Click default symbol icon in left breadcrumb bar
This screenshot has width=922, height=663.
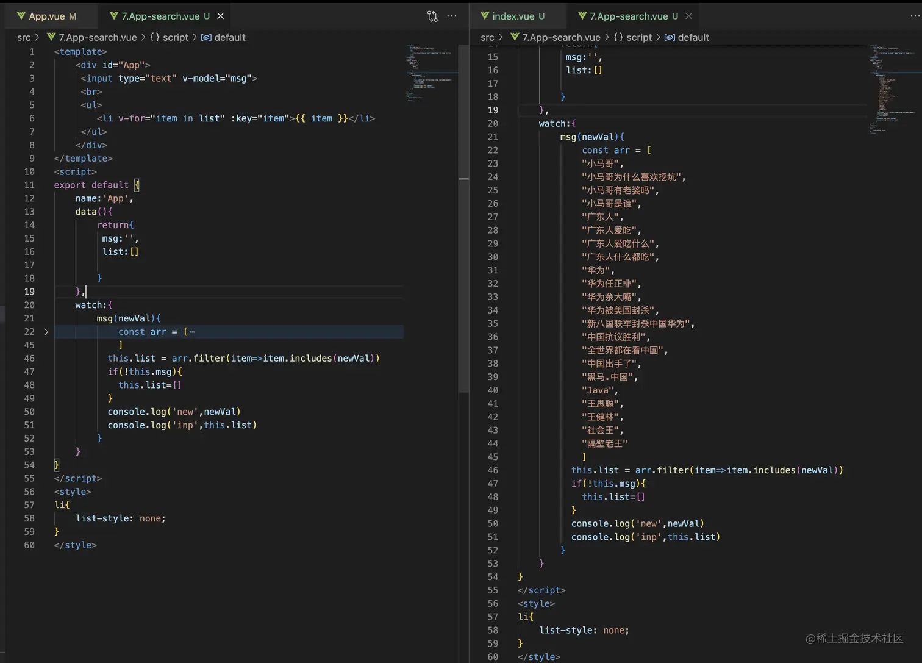click(206, 37)
